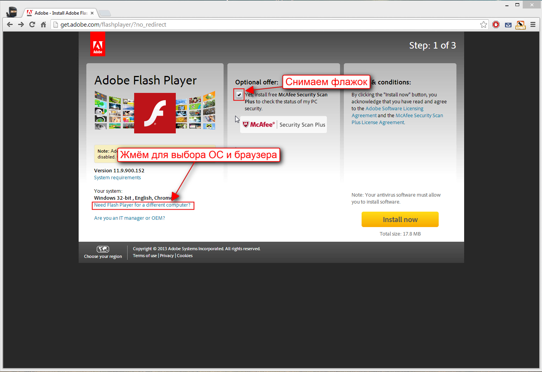
Task: Open the Cookies footer link
Action: (185, 256)
